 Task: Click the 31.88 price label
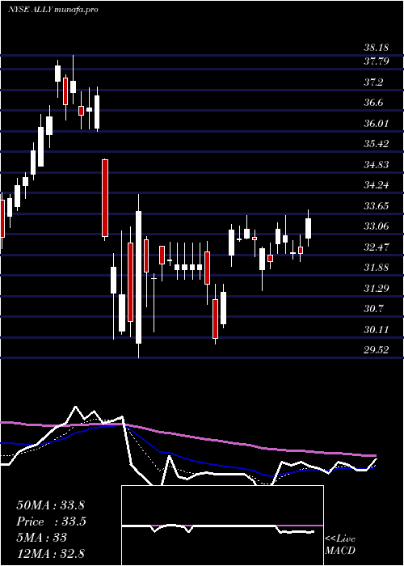point(376,268)
